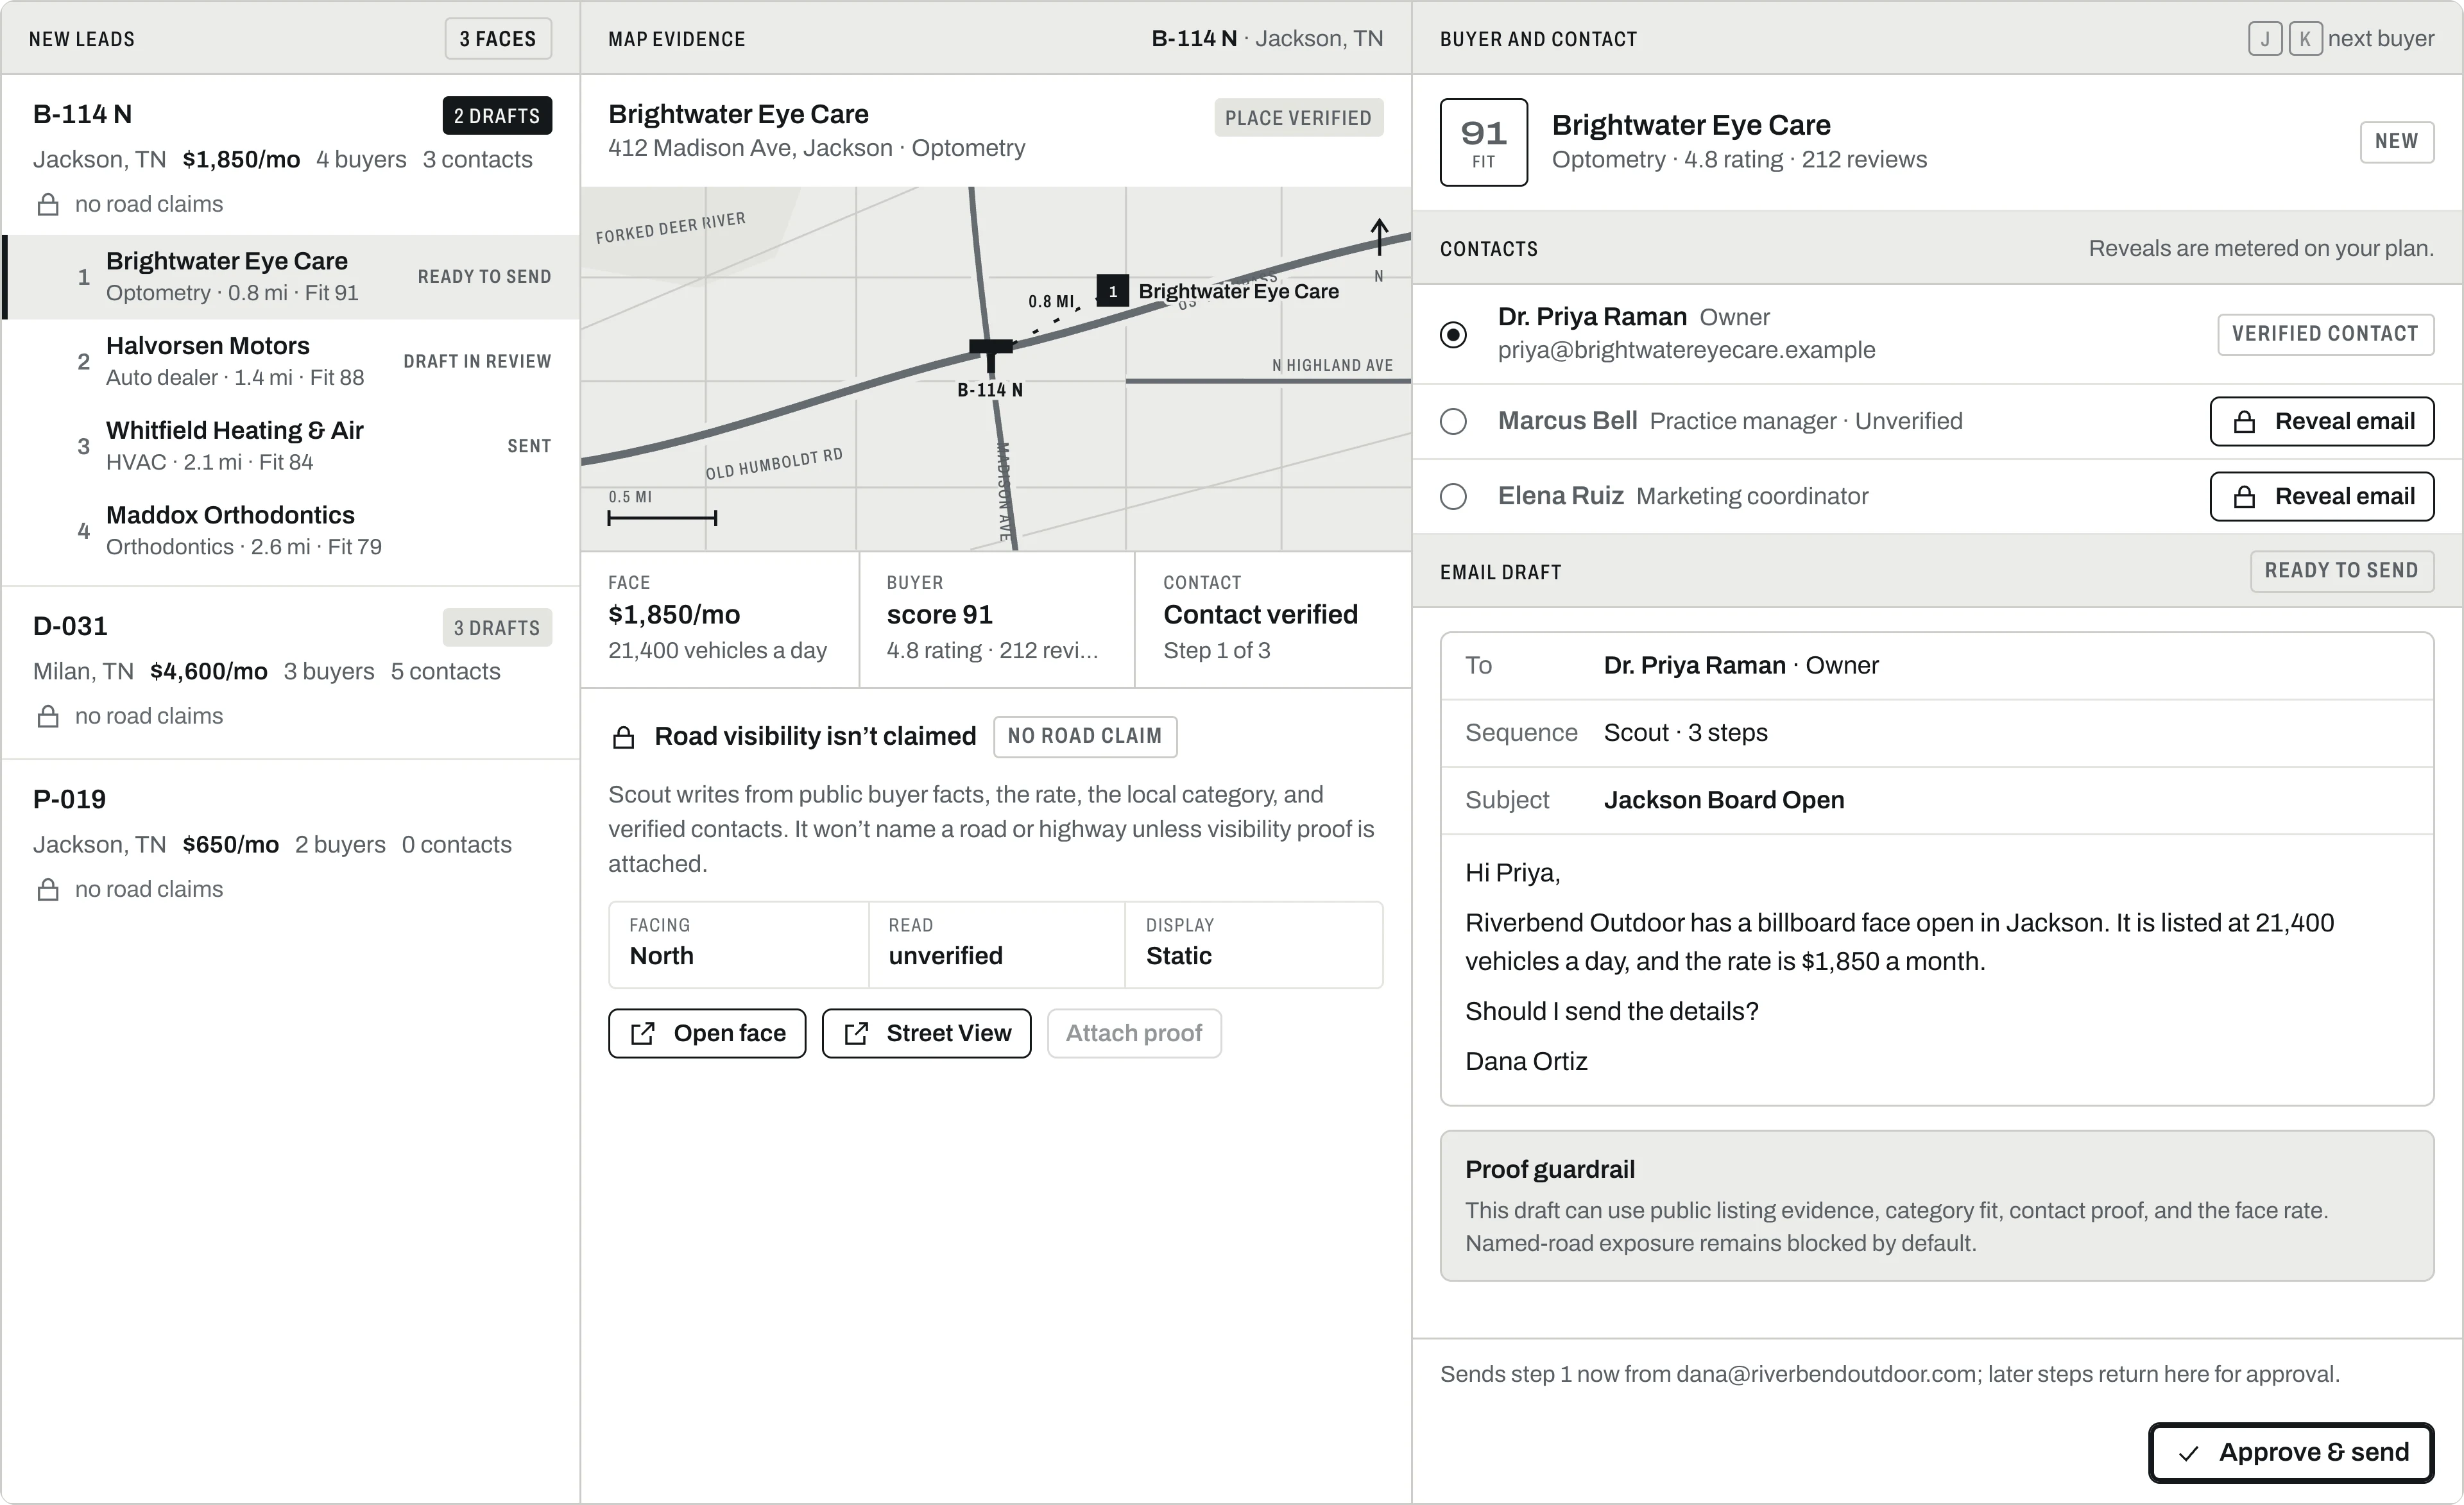Click the Sequence field Scout 3 steps
Viewport: 2464px width, 1505px height.
click(1937, 733)
